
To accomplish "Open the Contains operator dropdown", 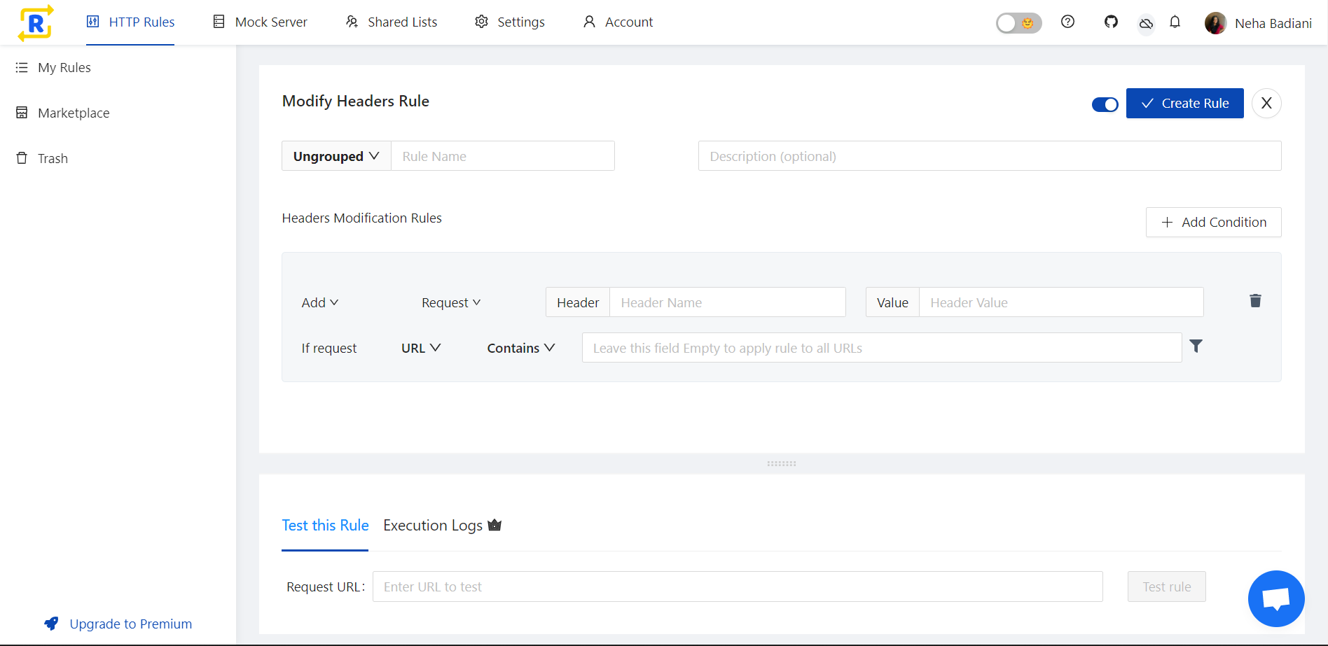I will click(520, 347).
